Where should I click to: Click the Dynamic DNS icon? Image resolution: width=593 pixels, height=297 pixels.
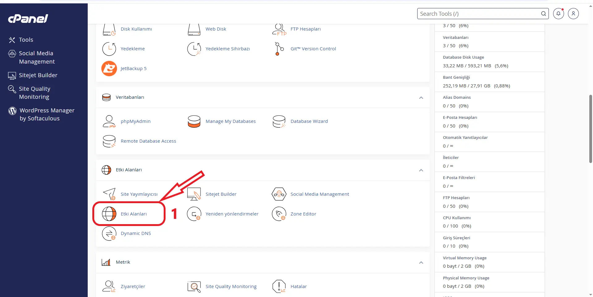[x=109, y=234]
